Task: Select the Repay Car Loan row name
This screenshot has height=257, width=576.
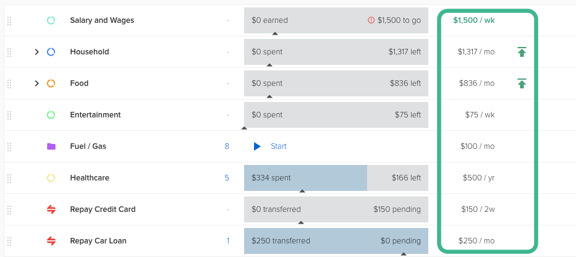Action: (x=99, y=241)
